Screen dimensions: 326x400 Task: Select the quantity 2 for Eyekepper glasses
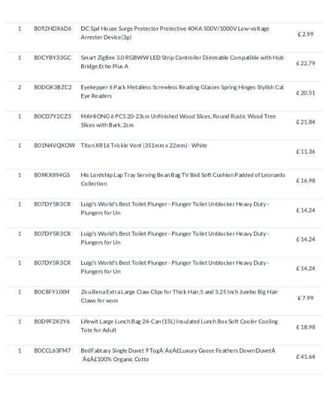click(x=20, y=87)
